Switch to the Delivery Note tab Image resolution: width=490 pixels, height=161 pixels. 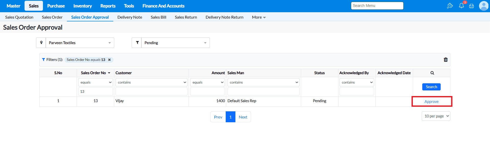pyautogui.click(x=130, y=17)
